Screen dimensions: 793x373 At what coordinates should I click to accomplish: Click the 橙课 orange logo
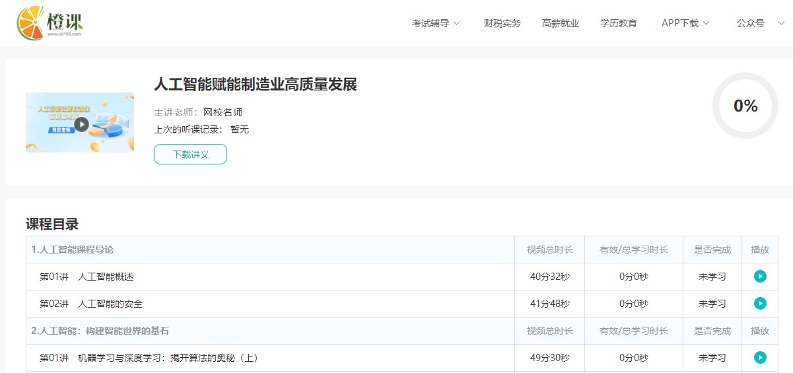pos(50,23)
